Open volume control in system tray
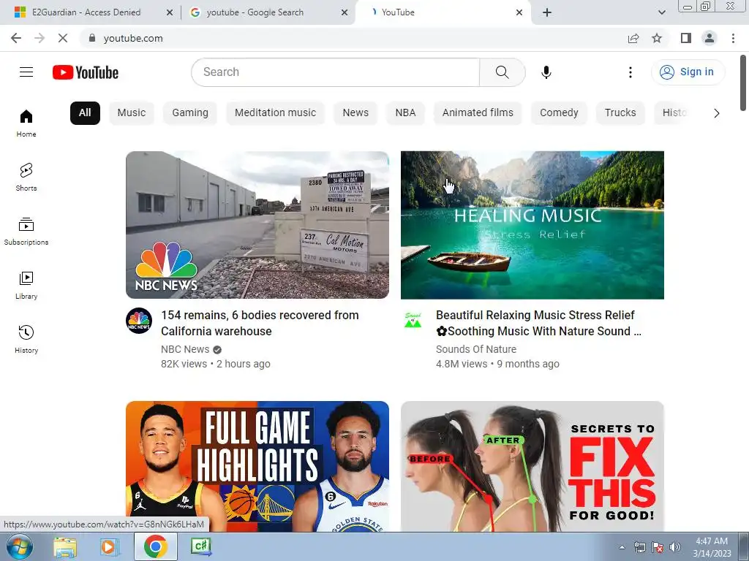The width and height of the screenshot is (749, 561). [x=675, y=547]
